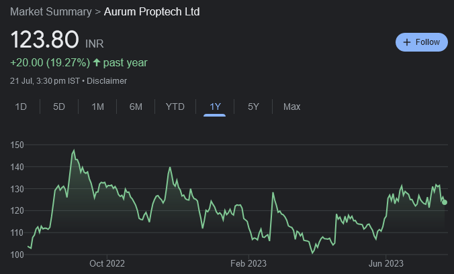Click the active 1Y tab
Image resolution: width=454 pixels, height=274 pixels.
pyautogui.click(x=215, y=107)
